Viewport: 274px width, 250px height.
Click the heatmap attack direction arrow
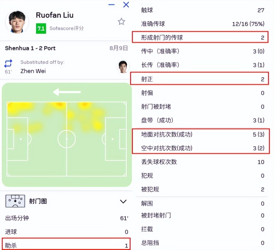(67, 92)
